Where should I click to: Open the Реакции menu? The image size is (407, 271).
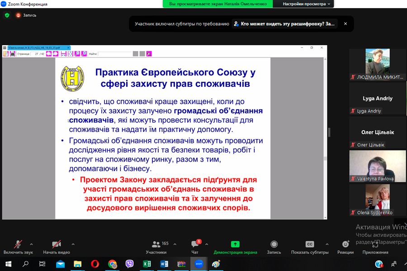[x=345, y=248]
